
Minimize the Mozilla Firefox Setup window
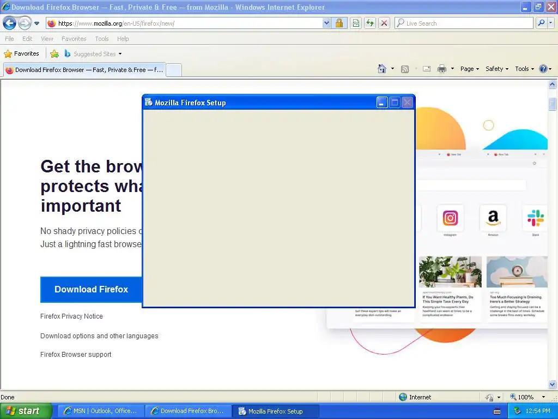[x=382, y=103]
